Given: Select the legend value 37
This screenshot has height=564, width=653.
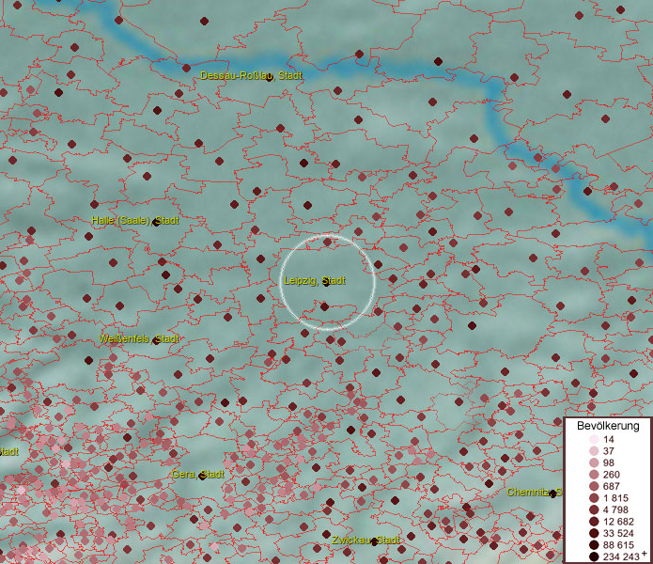Looking at the screenshot, I should 609,450.
